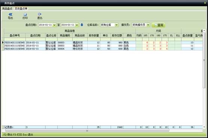Select the 特价衬衣 row

(x=102, y=49)
